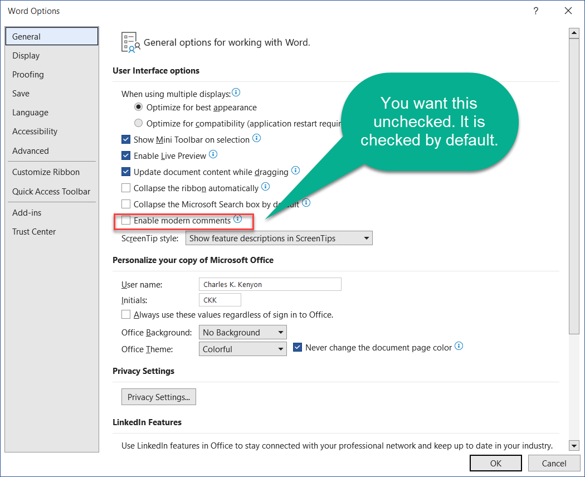The image size is (585, 477).
Task: Close the Word Options dialog
Action: [568, 11]
